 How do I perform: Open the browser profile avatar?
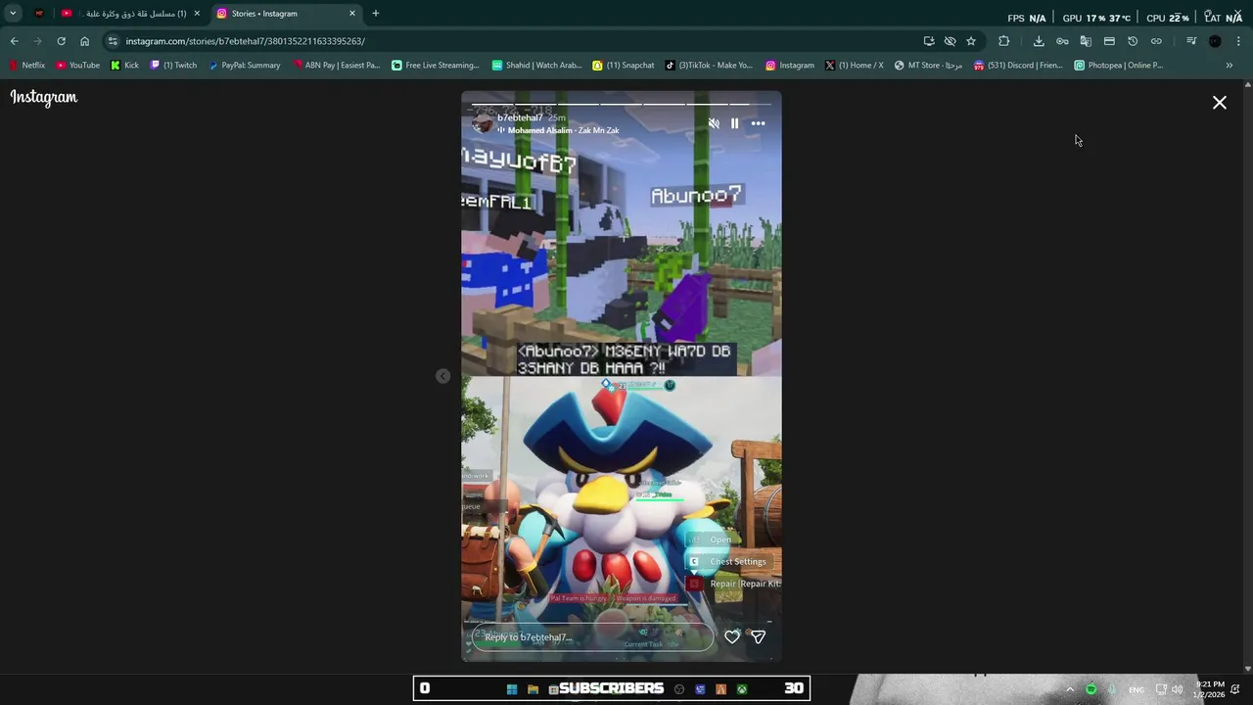point(1215,41)
